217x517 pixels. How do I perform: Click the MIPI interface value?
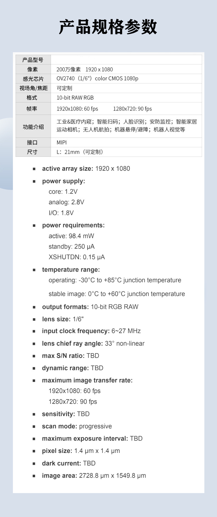(62, 143)
